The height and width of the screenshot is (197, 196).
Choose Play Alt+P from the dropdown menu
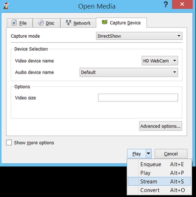[159, 173]
